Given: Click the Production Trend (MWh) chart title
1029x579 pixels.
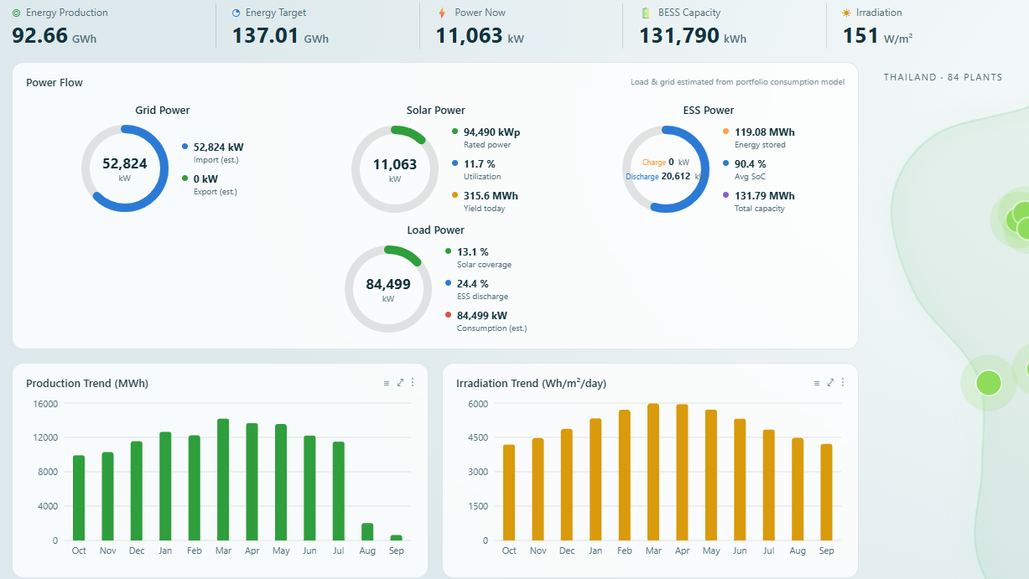Looking at the screenshot, I should pyautogui.click(x=87, y=383).
